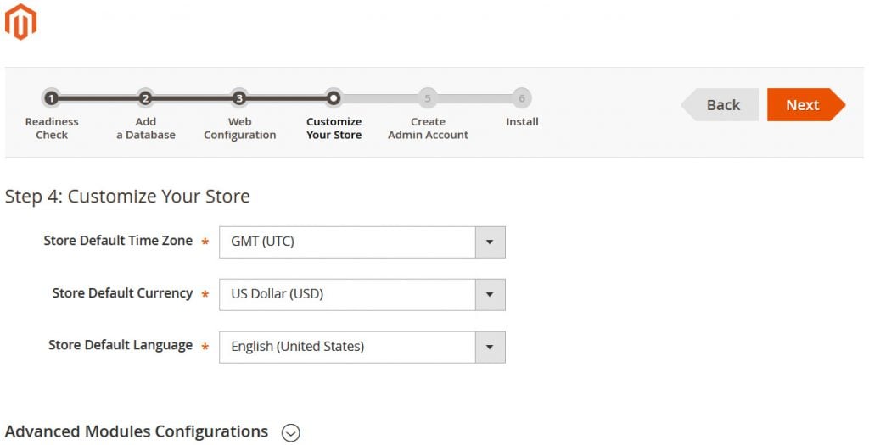Screen dimensions: 869x445
Task: Click the US Dollar (USD) currency field
Action: click(x=347, y=295)
